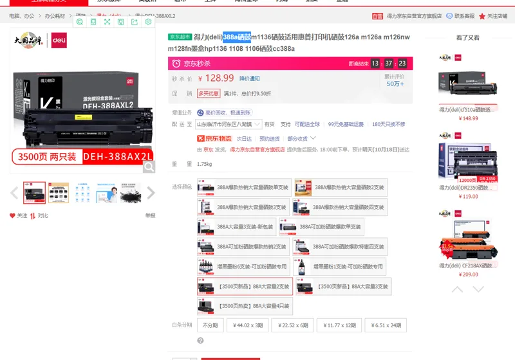Click the 高价回收 recycle icon

point(200,113)
